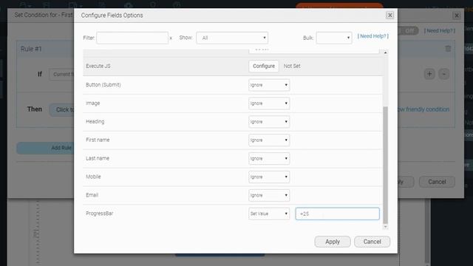Open the Mobile action dropdown
Image resolution: width=473 pixels, height=266 pixels.
tap(269, 177)
